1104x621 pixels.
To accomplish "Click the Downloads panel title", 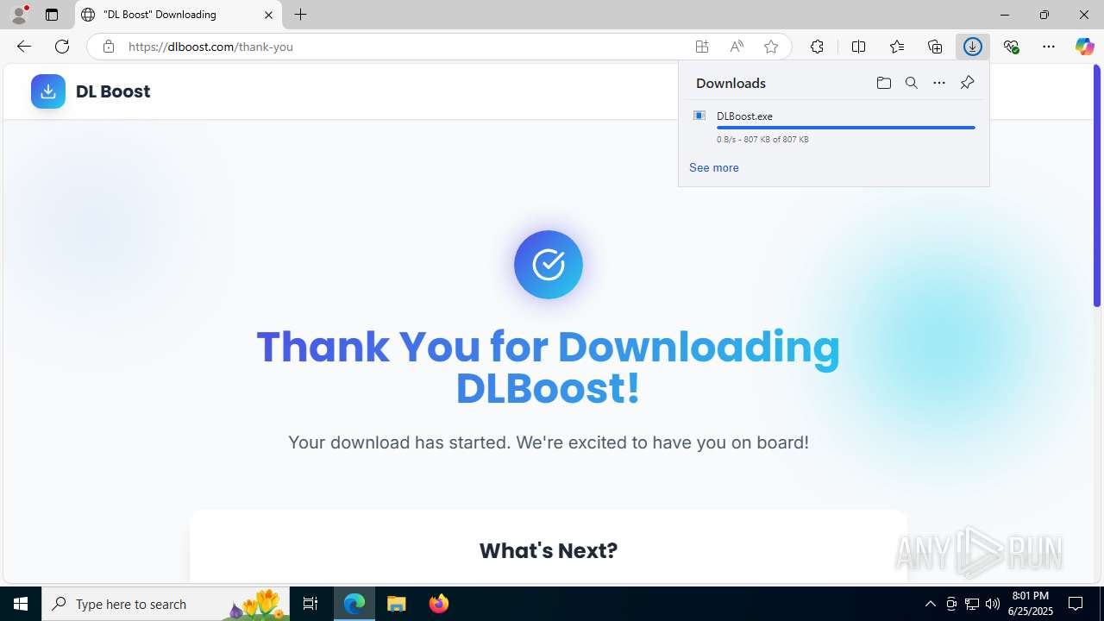I will [731, 83].
